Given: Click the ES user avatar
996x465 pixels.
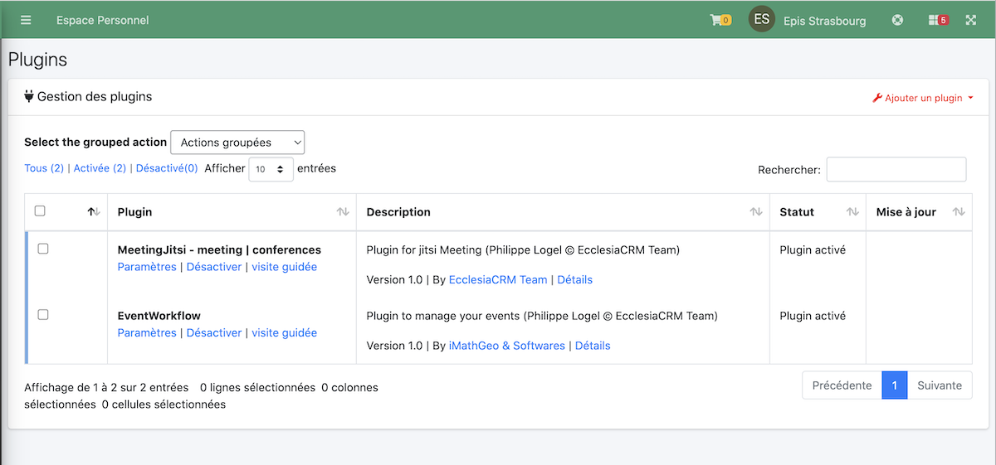Looking at the screenshot, I should pyautogui.click(x=762, y=19).
